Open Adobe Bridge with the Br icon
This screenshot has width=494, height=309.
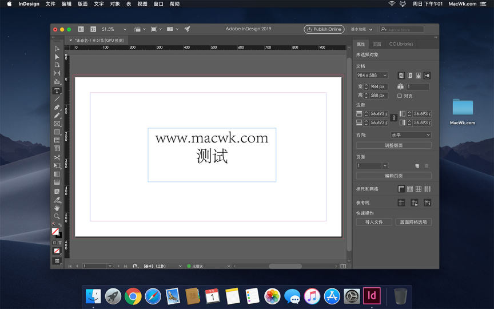[81, 29]
